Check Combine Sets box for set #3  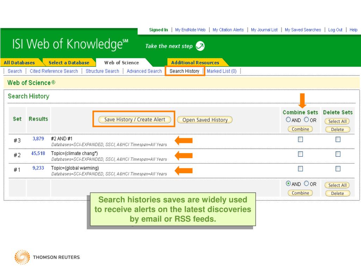(x=300, y=139)
